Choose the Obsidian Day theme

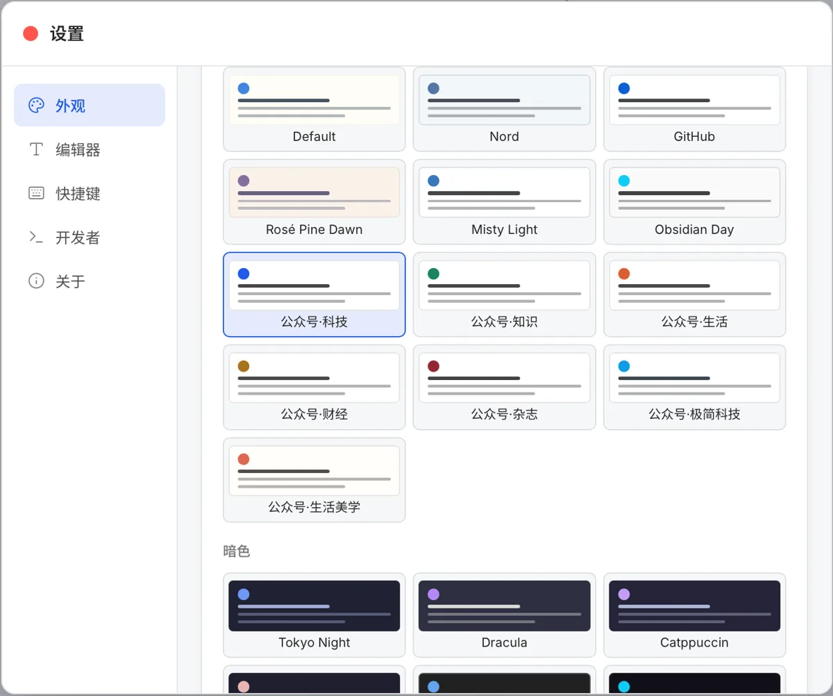point(695,201)
